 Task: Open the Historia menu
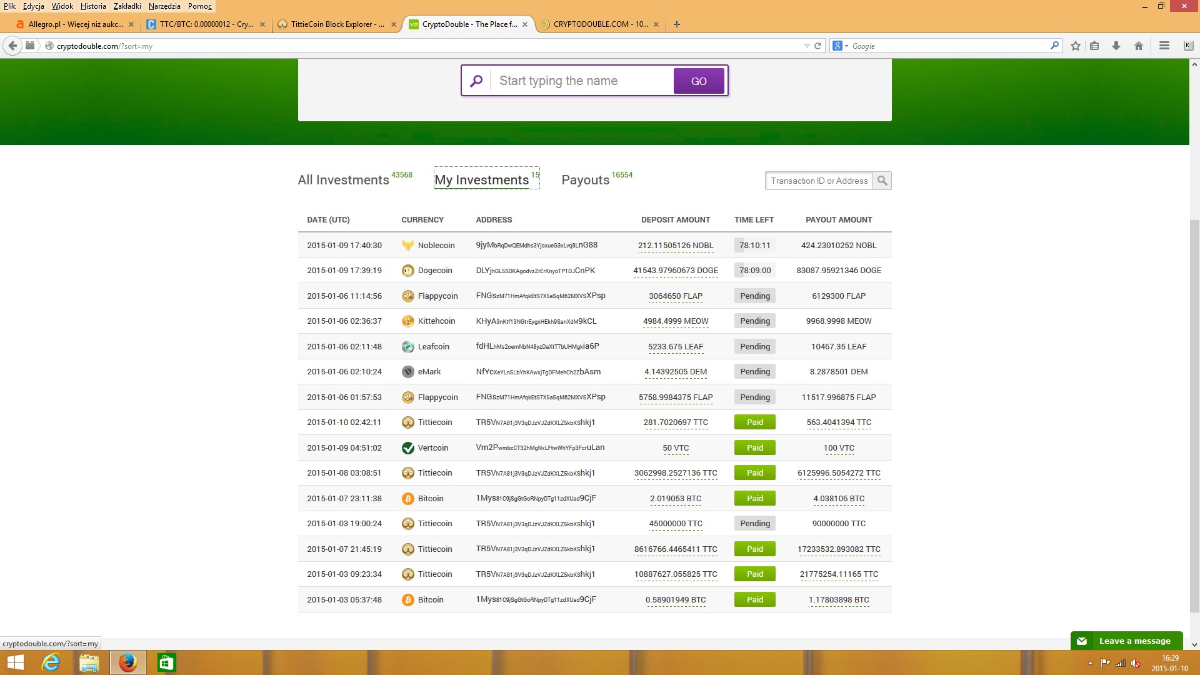tap(93, 6)
